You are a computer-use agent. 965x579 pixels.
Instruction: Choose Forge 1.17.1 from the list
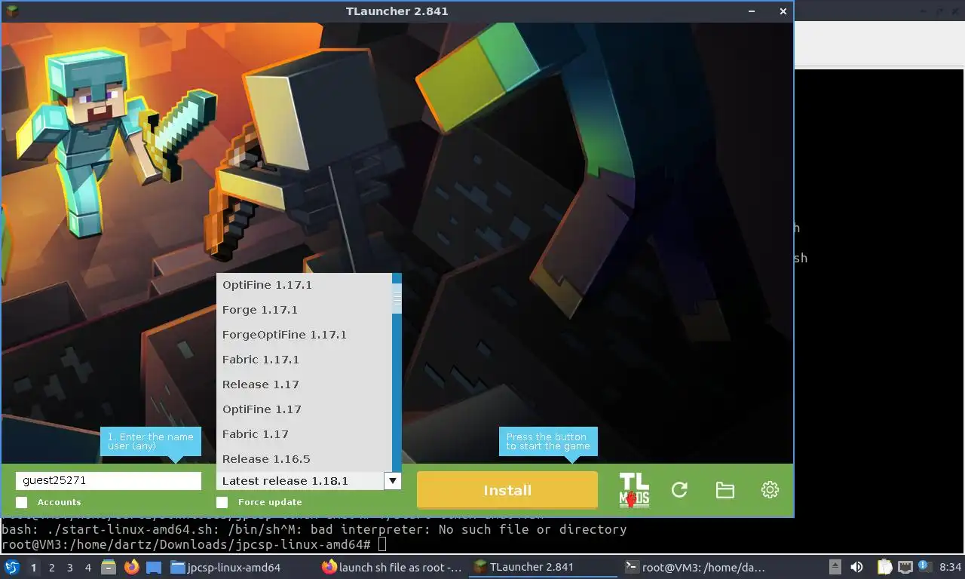tap(304, 310)
